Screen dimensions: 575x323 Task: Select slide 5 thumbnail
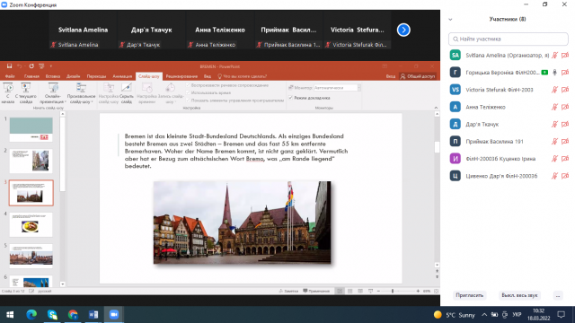pos(31,256)
